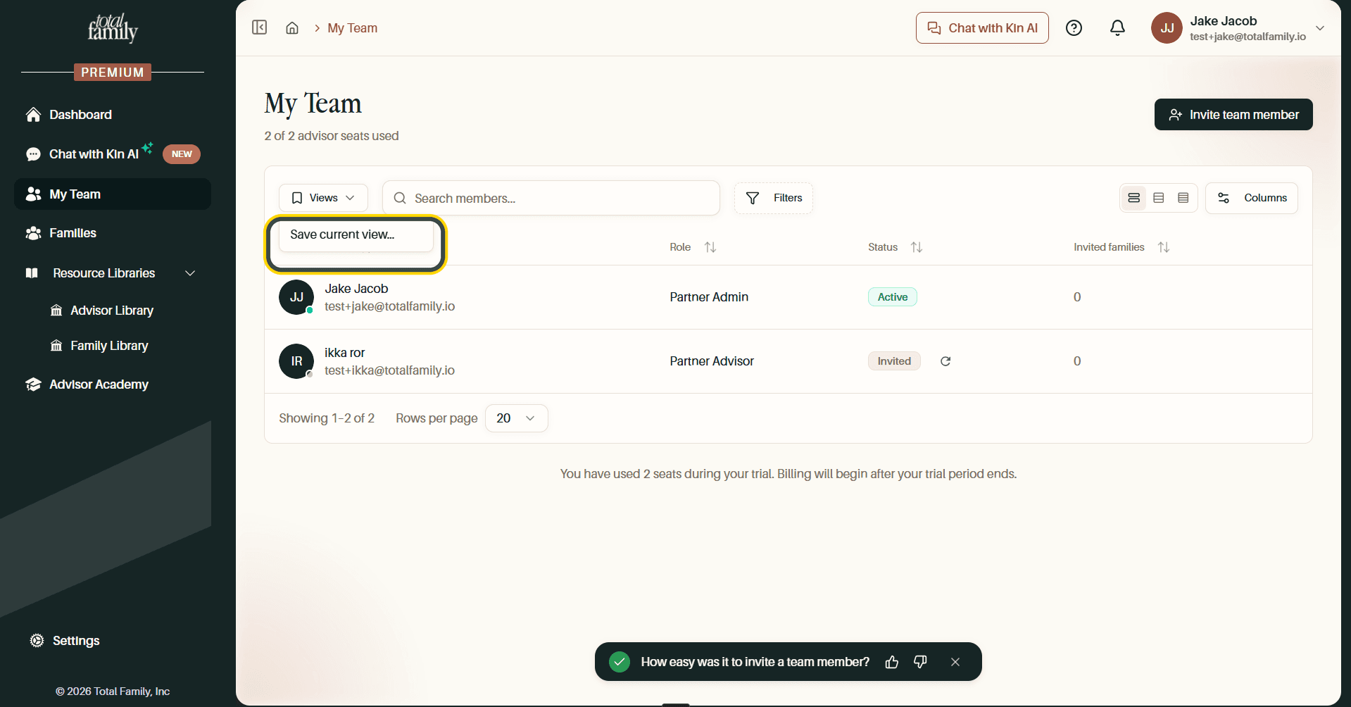Image resolution: width=1351 pixels, height=707 pixels.
Task: Click My Team breadcrumb link
Action: pos(353,28)
